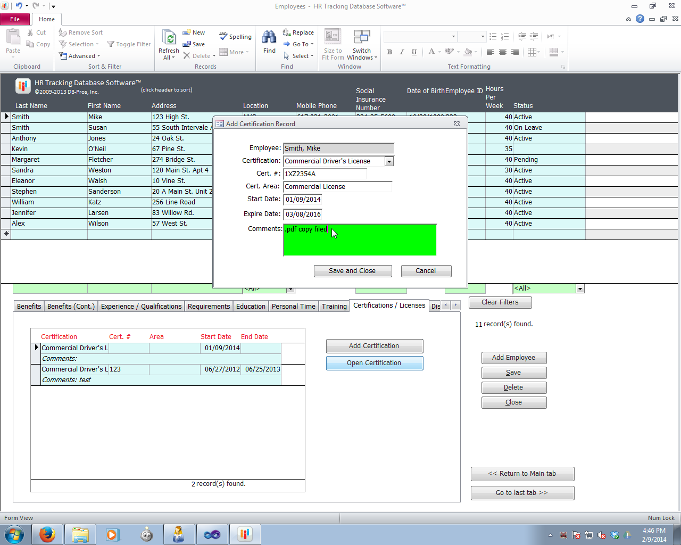Switch to the Benefits tab
The width and height of the screenshot is (681, 545).
pyautogui.click(x=29, y=306)
